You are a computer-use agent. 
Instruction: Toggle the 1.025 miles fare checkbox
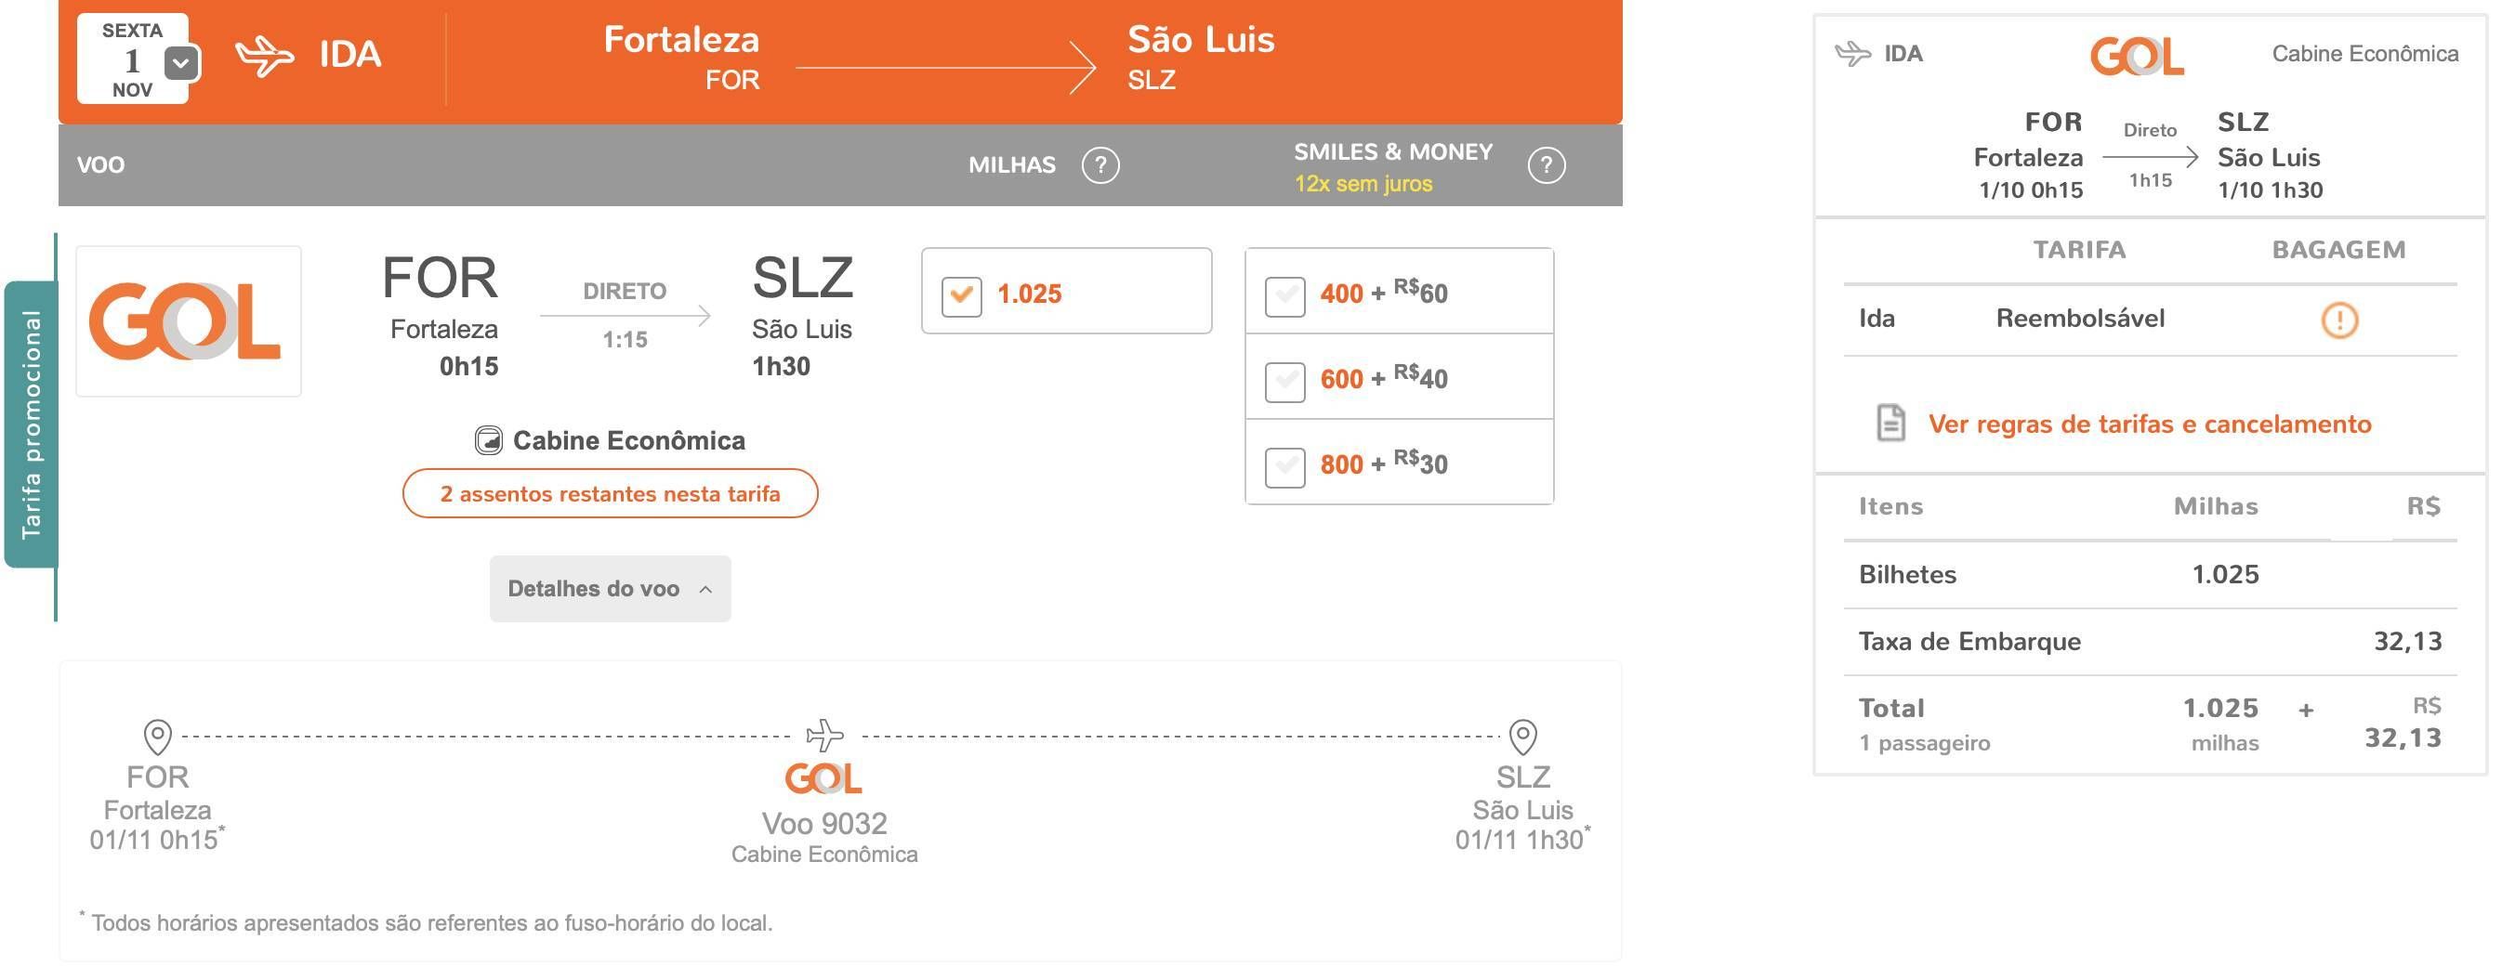(962, 295)
